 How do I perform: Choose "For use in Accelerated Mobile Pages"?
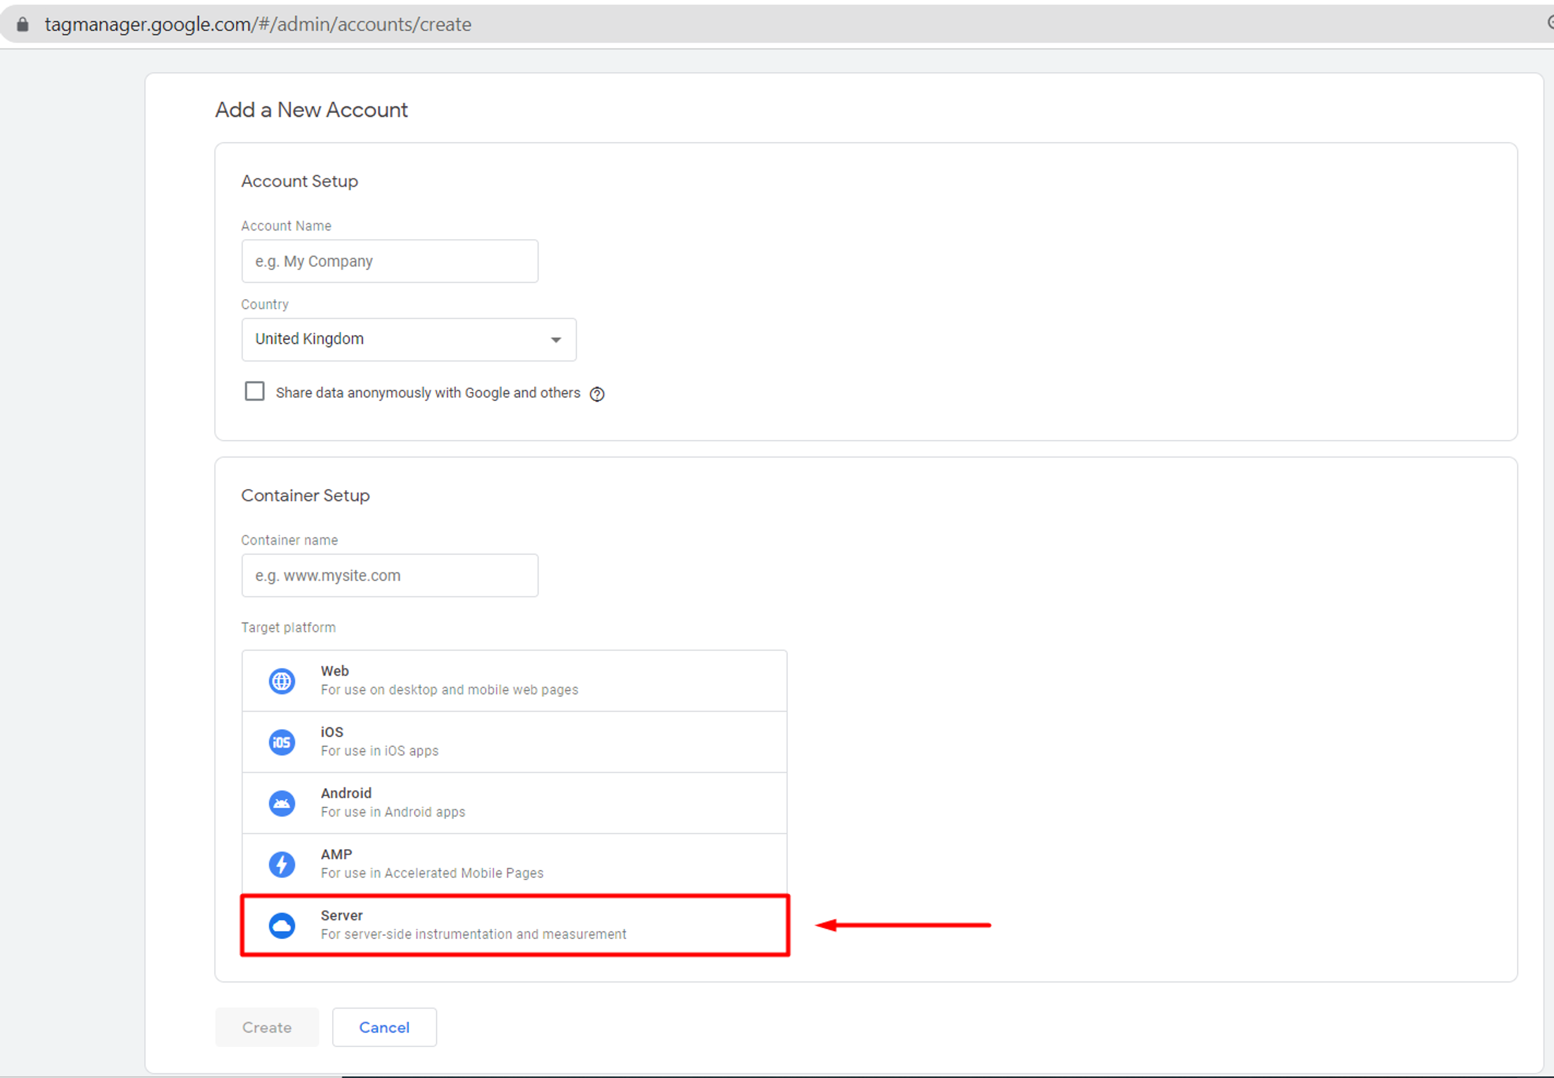(432, 873)
